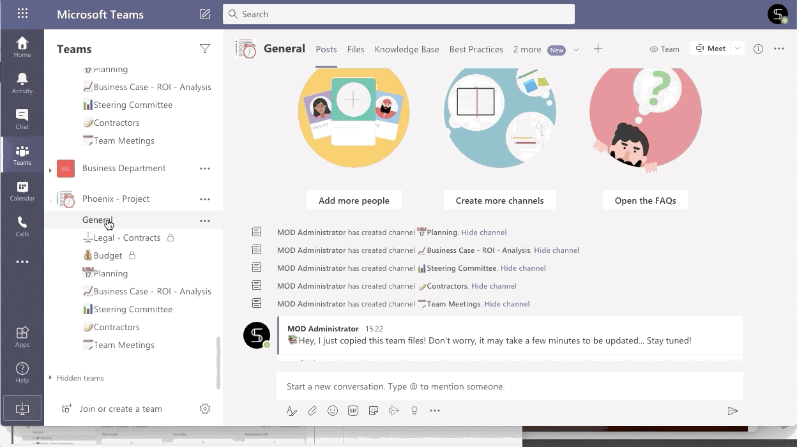The height and width of the screenshot is (447, 797).
Task: Click the Praise icon in compose toolbar
Action: (414, 411)
